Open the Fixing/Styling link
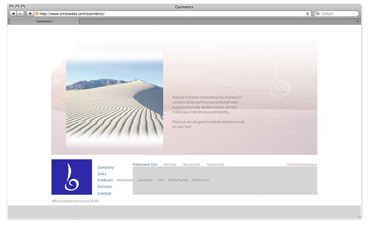Screen dimensions: 369x238 (x=178, y=180)
